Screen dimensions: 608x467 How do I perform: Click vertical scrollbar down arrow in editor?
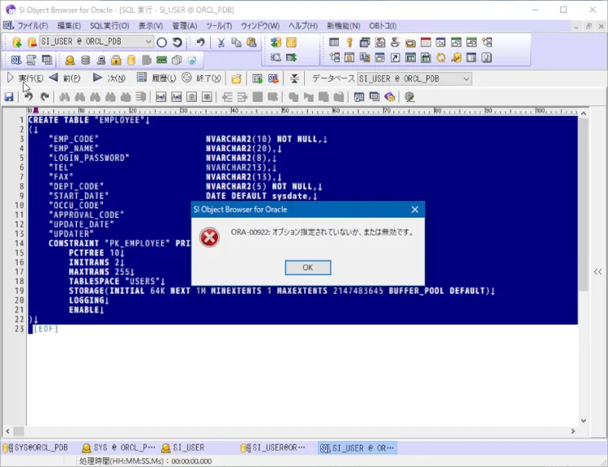click(583, 421)
